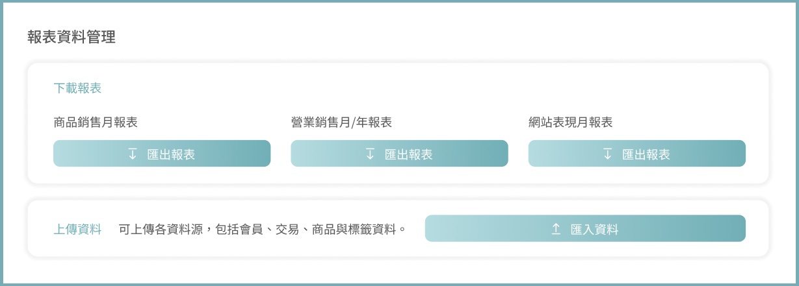Screen dimensions: 799x286
Task: Select the 下載報表 section heading
Action: (77, 88)
